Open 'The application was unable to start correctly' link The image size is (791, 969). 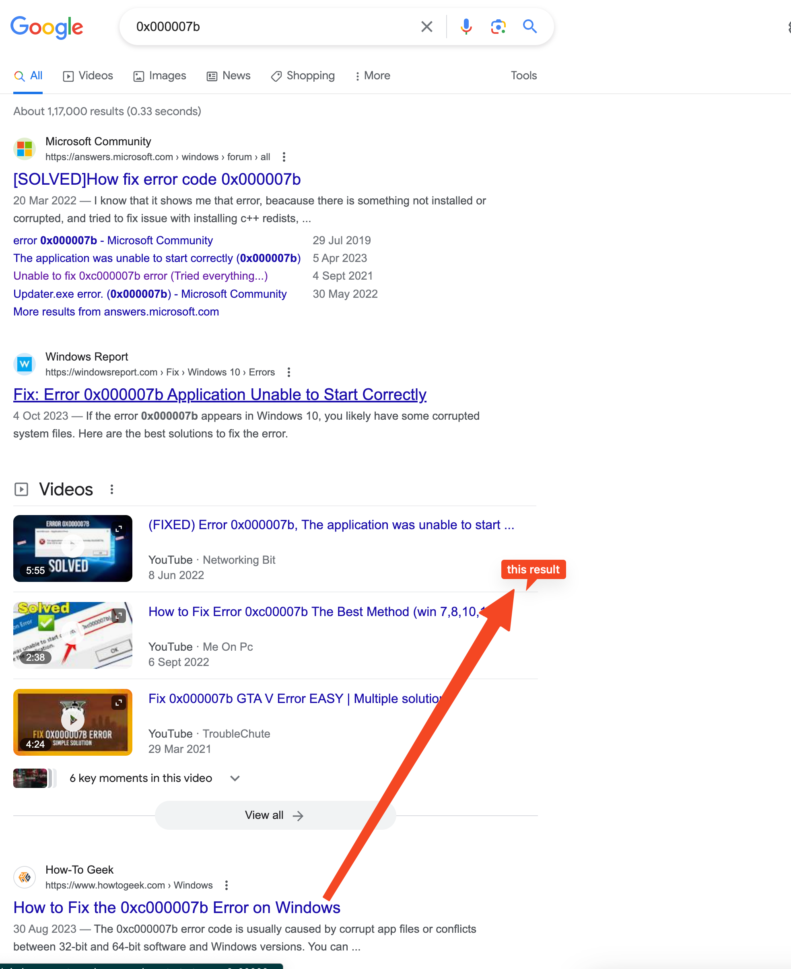tap(157, 258)
